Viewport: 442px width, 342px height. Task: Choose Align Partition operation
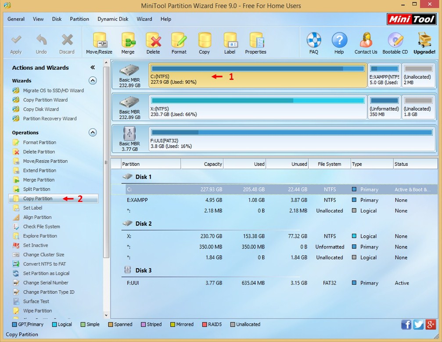[x=37, y=217]
